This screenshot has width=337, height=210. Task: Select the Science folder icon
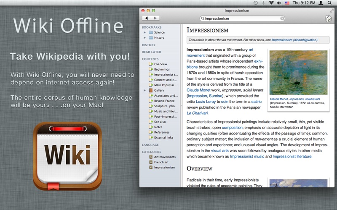click(151, 32)
